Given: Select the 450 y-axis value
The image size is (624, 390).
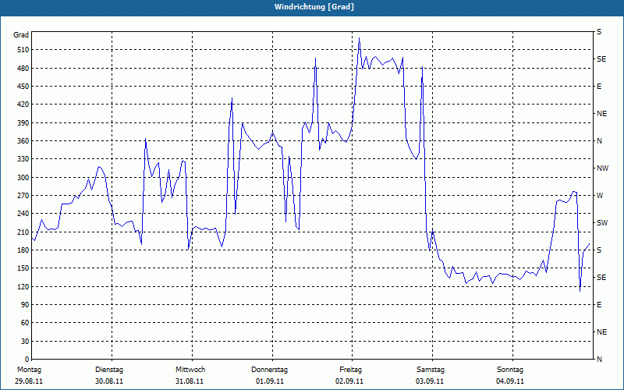Looking at the screenshot, I should coord(23,87).
